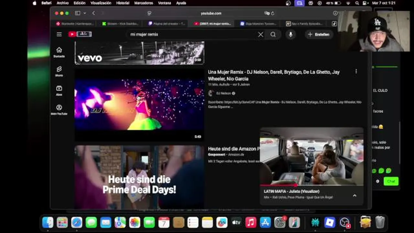The width and height of the screenshot is (414, 233).
Task: Open the Archivo menu in the menu bar
Action: [62, 3]
